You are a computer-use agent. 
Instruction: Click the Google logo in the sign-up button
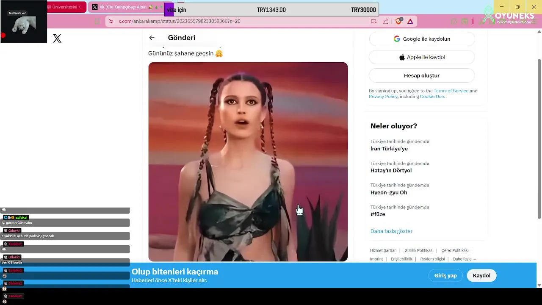[x=397, y=39]
